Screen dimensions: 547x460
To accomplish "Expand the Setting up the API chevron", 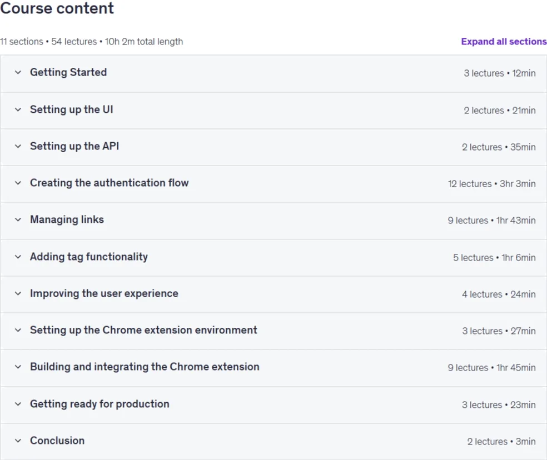I will coord(18,146).
